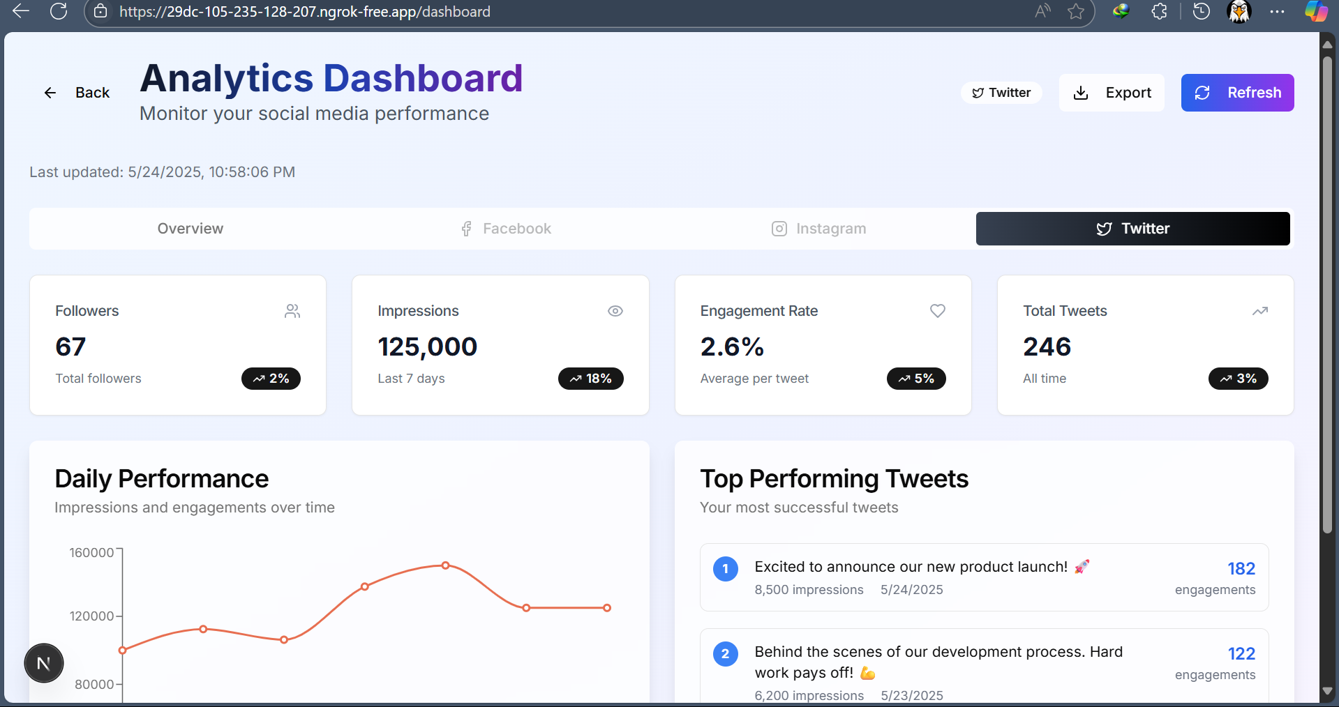Viewport: 1339px width, 707px height.
Task: Click the scrollbar down arrow
Action: pyautogui.click(x=1327, y=692)
